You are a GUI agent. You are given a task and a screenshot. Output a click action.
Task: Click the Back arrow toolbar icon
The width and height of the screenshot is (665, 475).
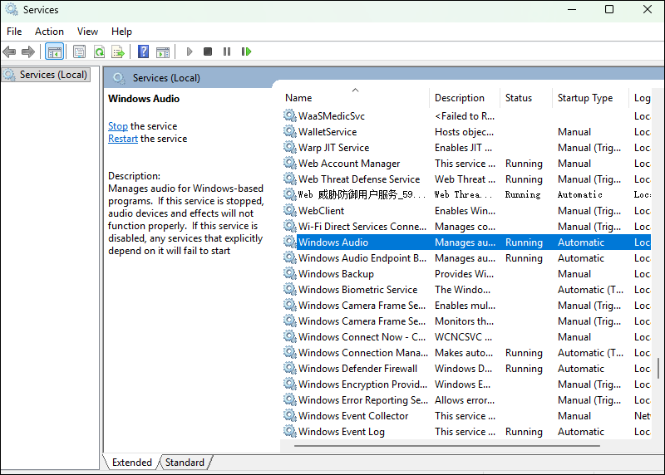[9, 51]
